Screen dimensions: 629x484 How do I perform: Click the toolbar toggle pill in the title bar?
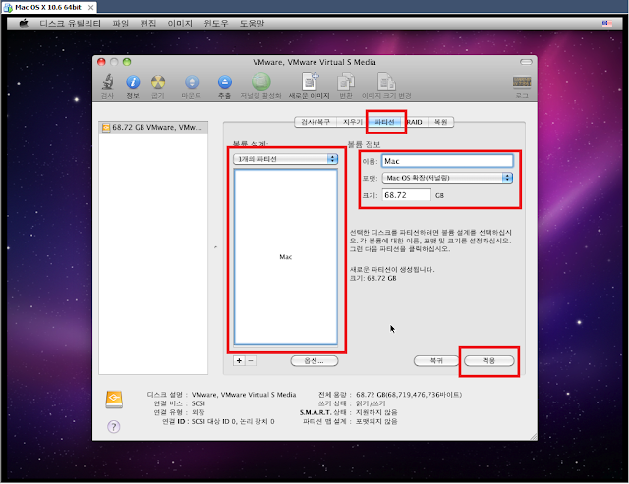(x=526, y=62)
